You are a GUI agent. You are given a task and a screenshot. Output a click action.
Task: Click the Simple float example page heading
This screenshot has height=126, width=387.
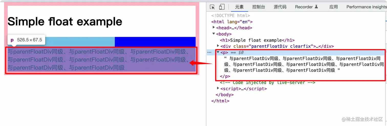tap(65, 22)
